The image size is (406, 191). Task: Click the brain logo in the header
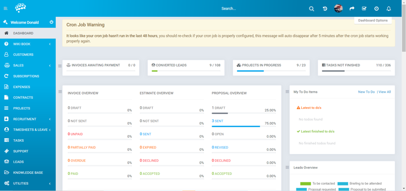(x=20, y=8)
